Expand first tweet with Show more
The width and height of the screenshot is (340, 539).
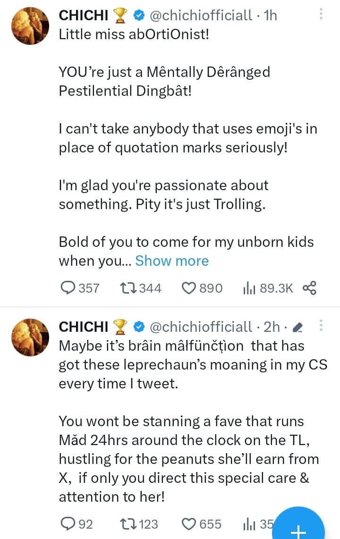(x=172, y=261)
